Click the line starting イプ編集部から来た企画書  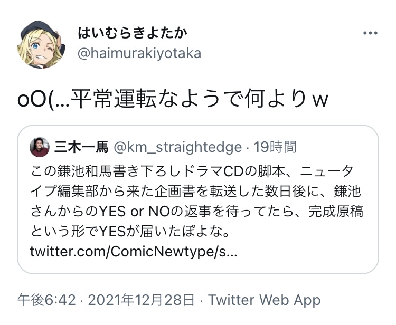tap(196, 192)
